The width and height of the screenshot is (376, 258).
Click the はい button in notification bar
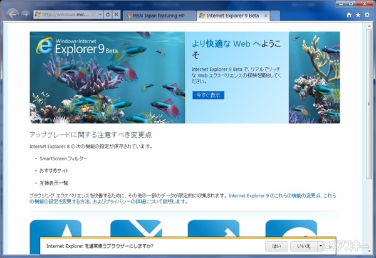tap(276, 246)
